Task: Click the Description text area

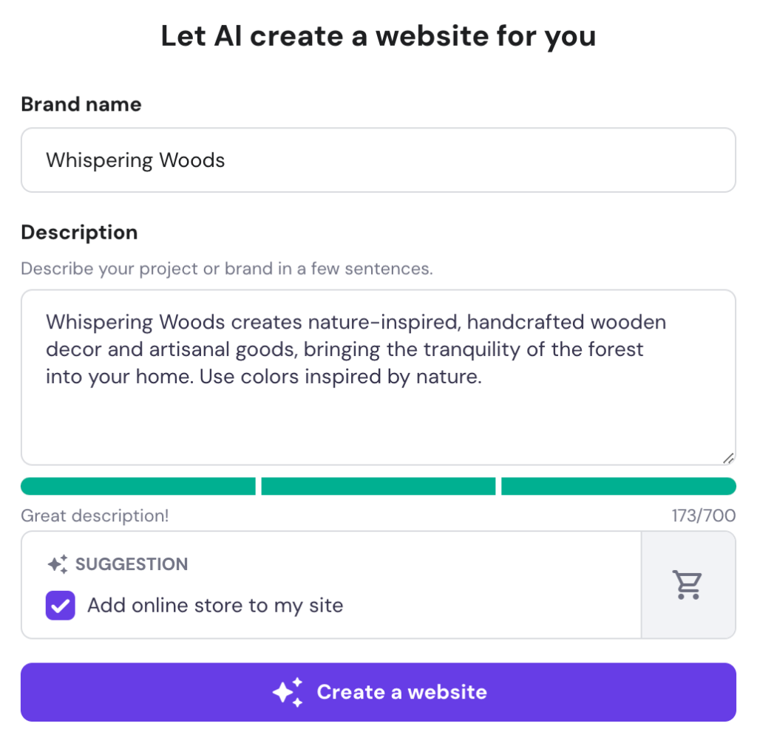Action: [x=378, y=378]
